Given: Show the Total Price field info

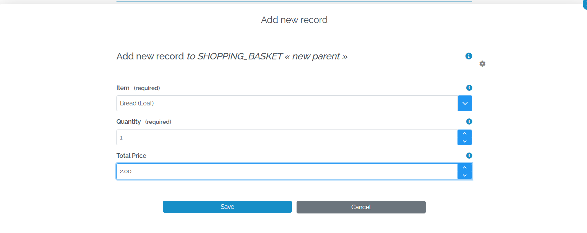Looking at the screenshot, I should pos(469,156).
